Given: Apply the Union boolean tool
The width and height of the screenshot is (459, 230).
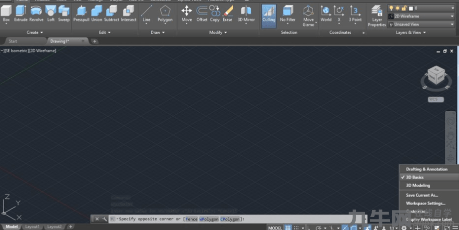Looking at the screenshot, I should pos(96,14).
